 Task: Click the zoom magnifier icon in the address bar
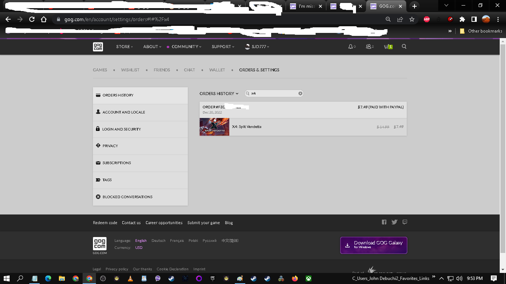[x=388, y=19]
